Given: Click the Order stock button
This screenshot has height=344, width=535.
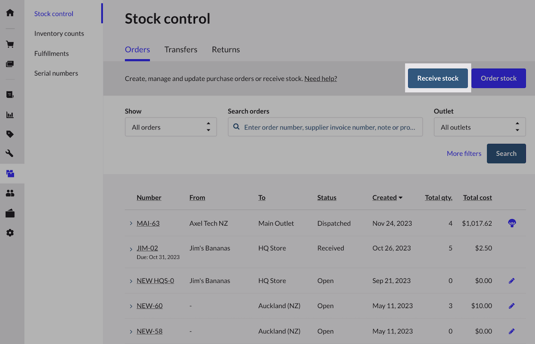Looking at the screenshot, I should [498, 78].
